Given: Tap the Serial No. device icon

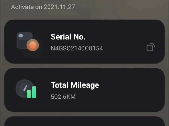Looking at the screenshot, I should click(27, 42).
